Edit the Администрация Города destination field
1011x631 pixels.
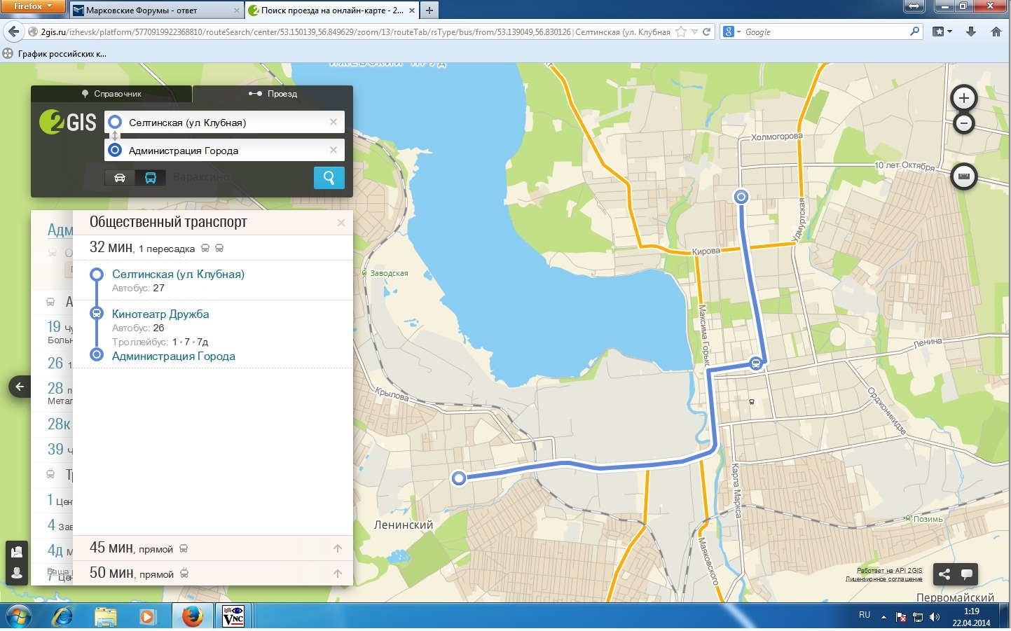click(224, 150)
